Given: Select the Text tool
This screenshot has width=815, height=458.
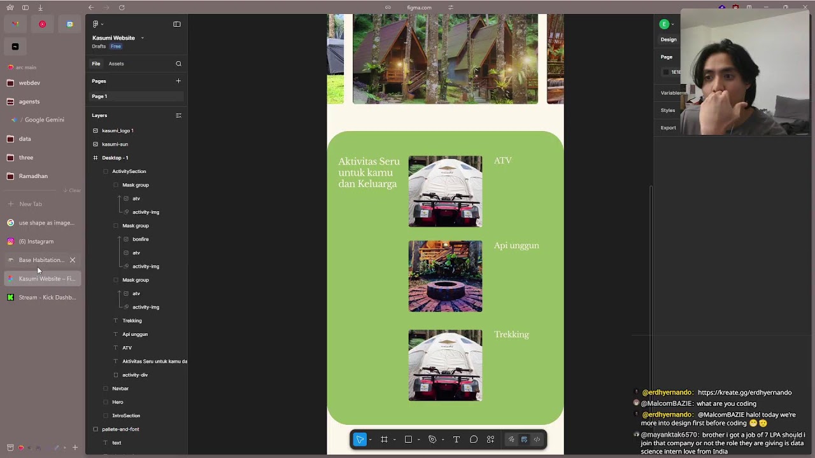Looking at the screenshot, I should pos(457,440).
